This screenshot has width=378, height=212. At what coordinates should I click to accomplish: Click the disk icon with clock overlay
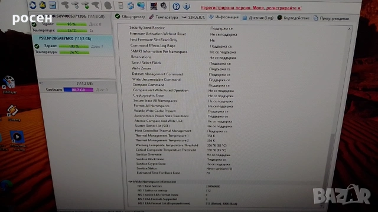point(75,5)
